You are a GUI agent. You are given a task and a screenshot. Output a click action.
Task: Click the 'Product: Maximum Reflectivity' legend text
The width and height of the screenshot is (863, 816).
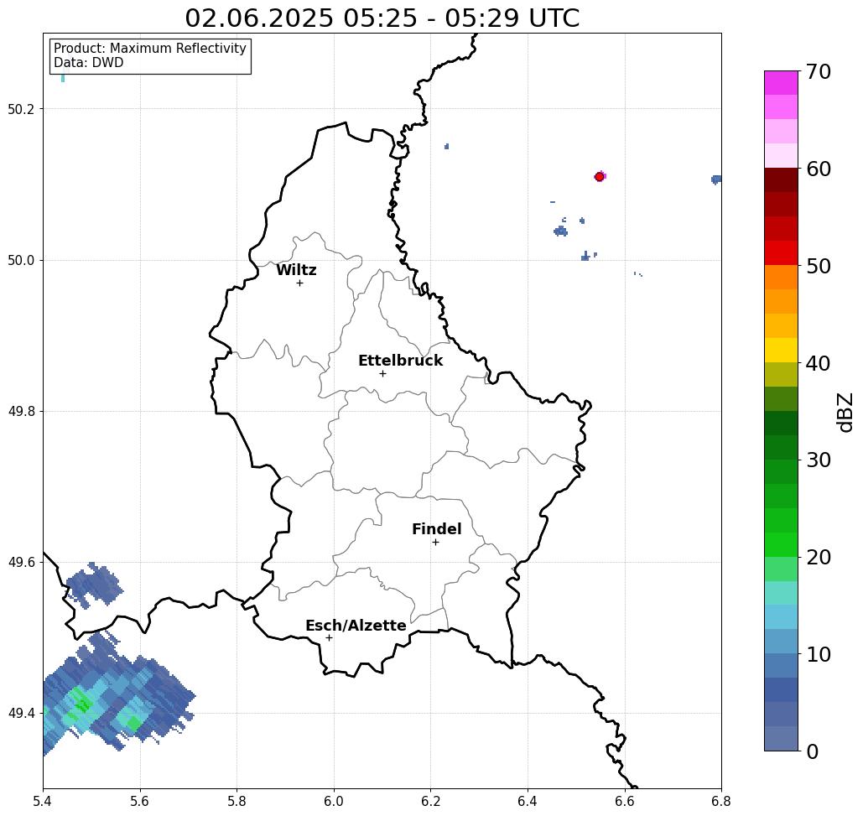(x=149, y=49)
